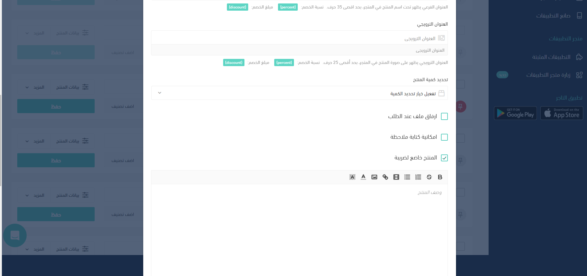
Task: Click the صانع التطبيقات tablet icon
Action: (x=579, y=16)
